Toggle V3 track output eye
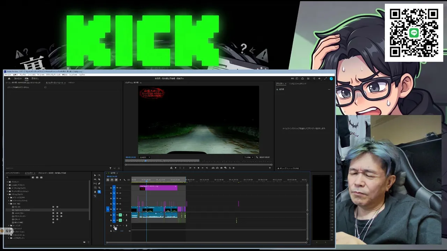447x251 pixels. coord(120,198)
